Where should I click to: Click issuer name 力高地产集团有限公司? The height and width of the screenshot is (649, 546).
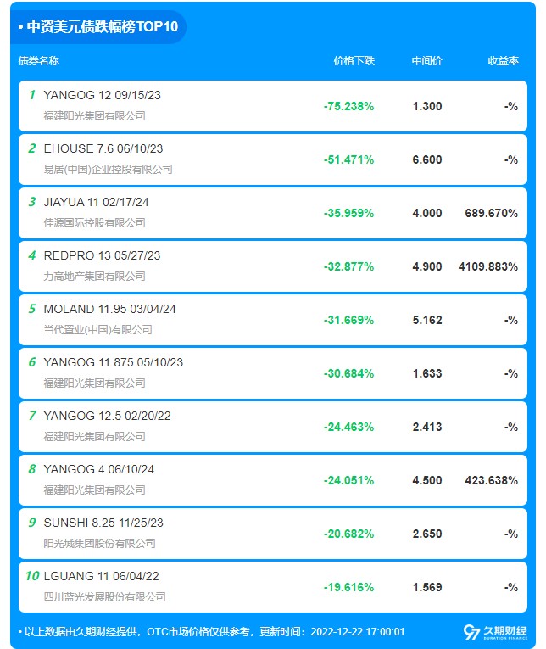click(x=94, y=276)
